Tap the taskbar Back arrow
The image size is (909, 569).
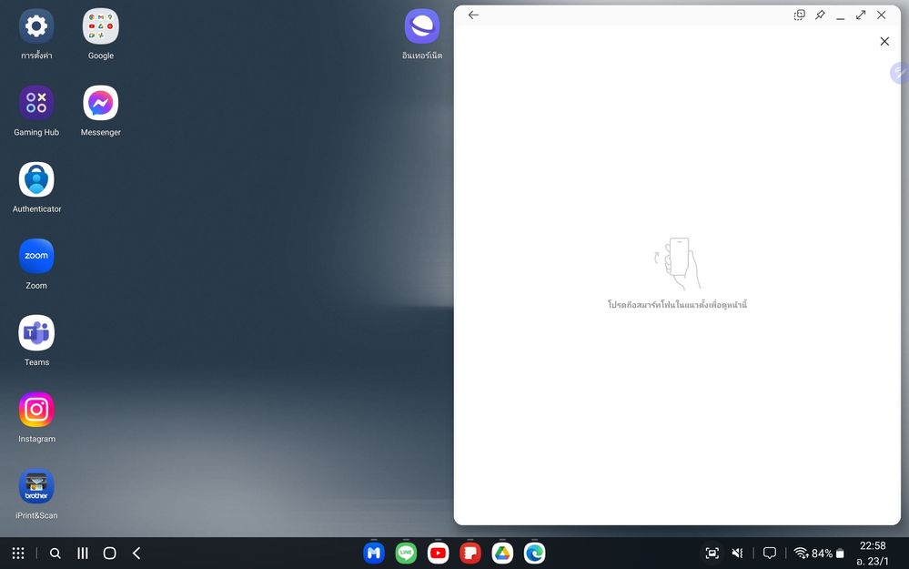[136, 554]
